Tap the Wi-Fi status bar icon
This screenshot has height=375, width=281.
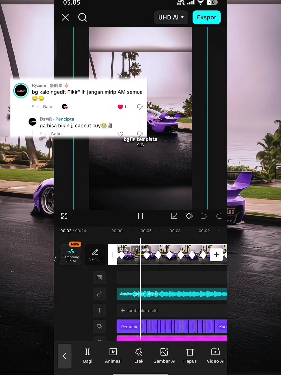tap(200, 3)
